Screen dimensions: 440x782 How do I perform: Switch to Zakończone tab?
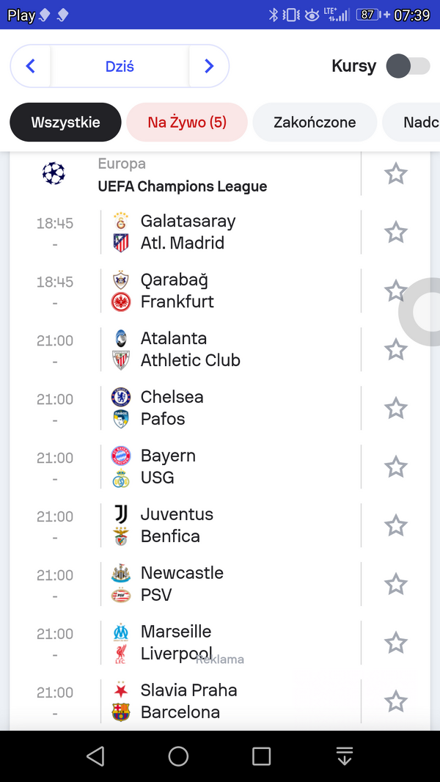(315, 123)
